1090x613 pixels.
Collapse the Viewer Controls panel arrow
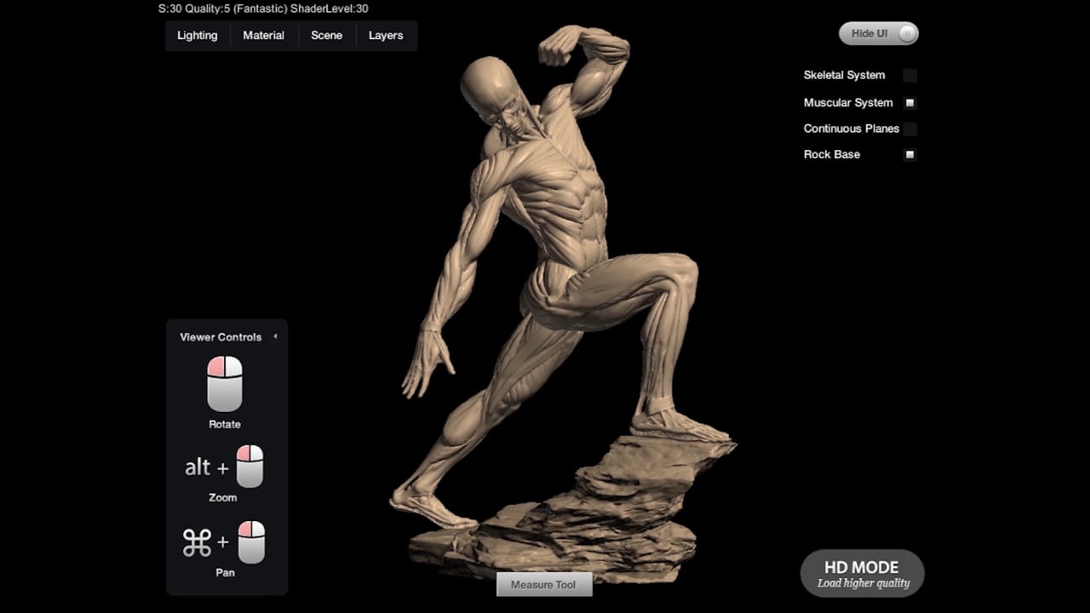tap(275, 337)
